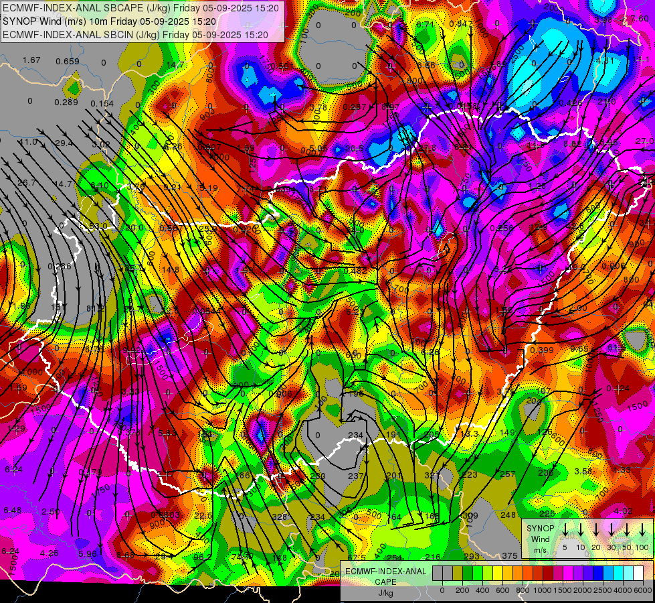Click station value 18.3

[x=469, y=433]
